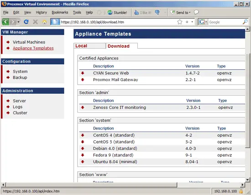The width and height of the screenshot is (251, 195).
Task: Open the Backup configuration link
Action: [20, 77]
